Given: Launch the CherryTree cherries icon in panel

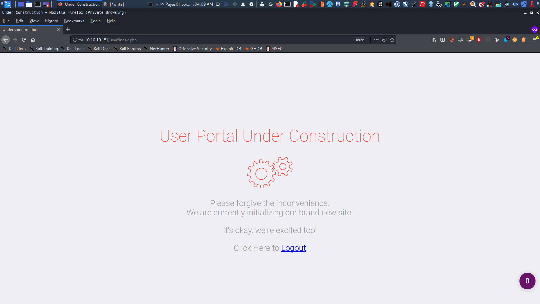Looking at the screenshot, I should point(304,4).
